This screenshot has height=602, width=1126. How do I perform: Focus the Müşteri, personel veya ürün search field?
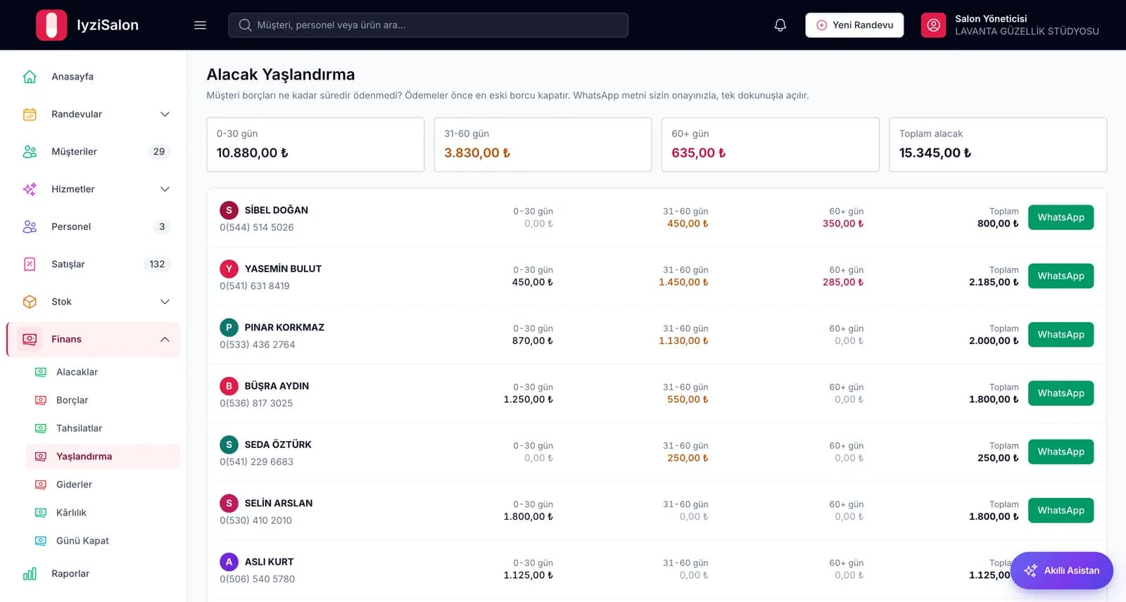(x=428, y=25)
